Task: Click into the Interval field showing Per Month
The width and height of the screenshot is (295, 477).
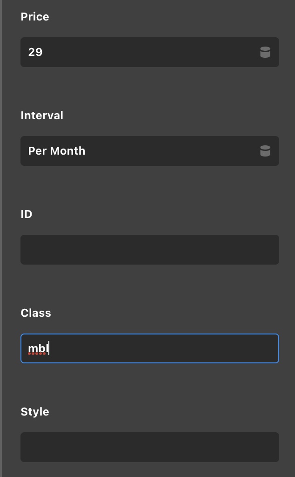Action: [150, 151]
